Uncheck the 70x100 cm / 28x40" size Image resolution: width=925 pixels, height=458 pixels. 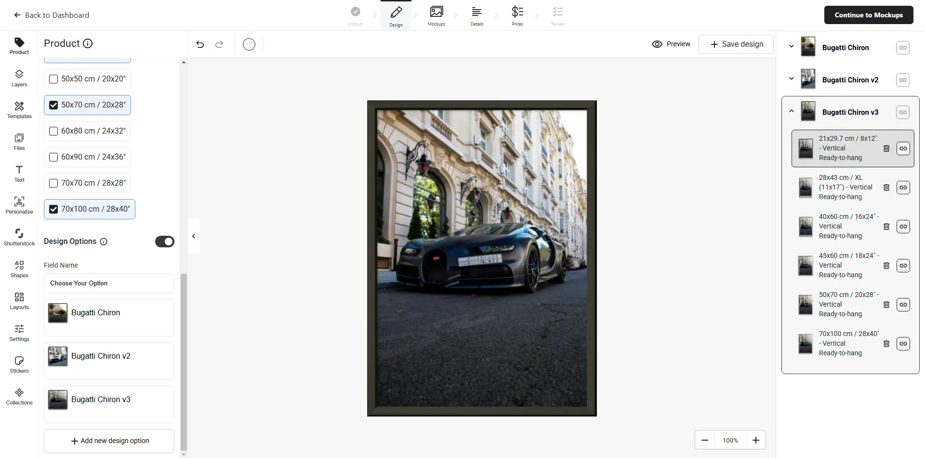click(53, 209)
